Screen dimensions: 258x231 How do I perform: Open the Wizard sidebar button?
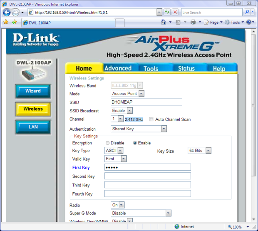[x=33, y=91]
